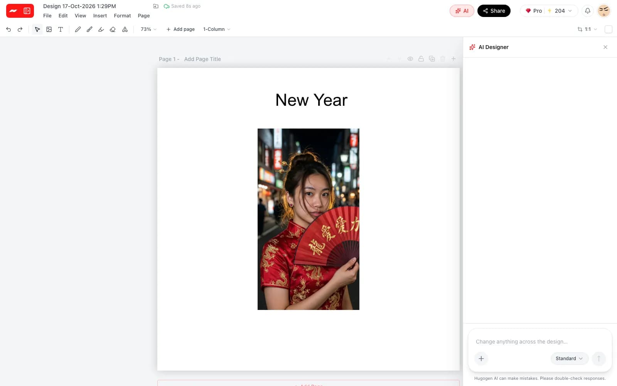Select the Pencil drawing tool
This screenshot has width=617, height=386.
pyautogui.click(x=78, y=29)
